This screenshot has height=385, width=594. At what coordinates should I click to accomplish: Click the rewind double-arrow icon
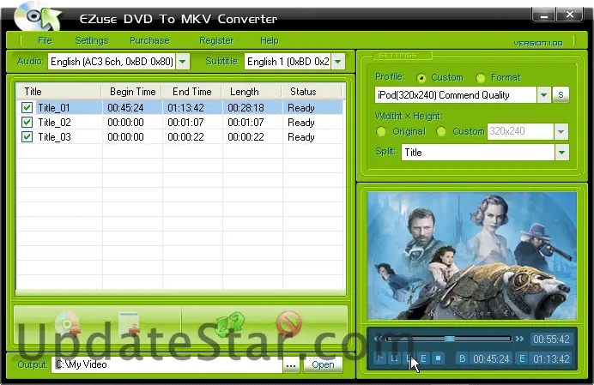click(378, 339)
